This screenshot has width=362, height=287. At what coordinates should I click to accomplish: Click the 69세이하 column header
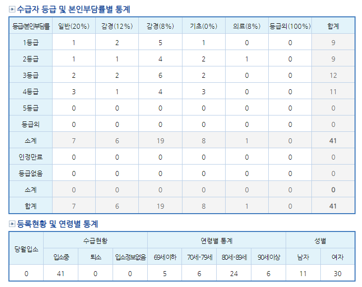pyautogui.click(x=165, y=257)
